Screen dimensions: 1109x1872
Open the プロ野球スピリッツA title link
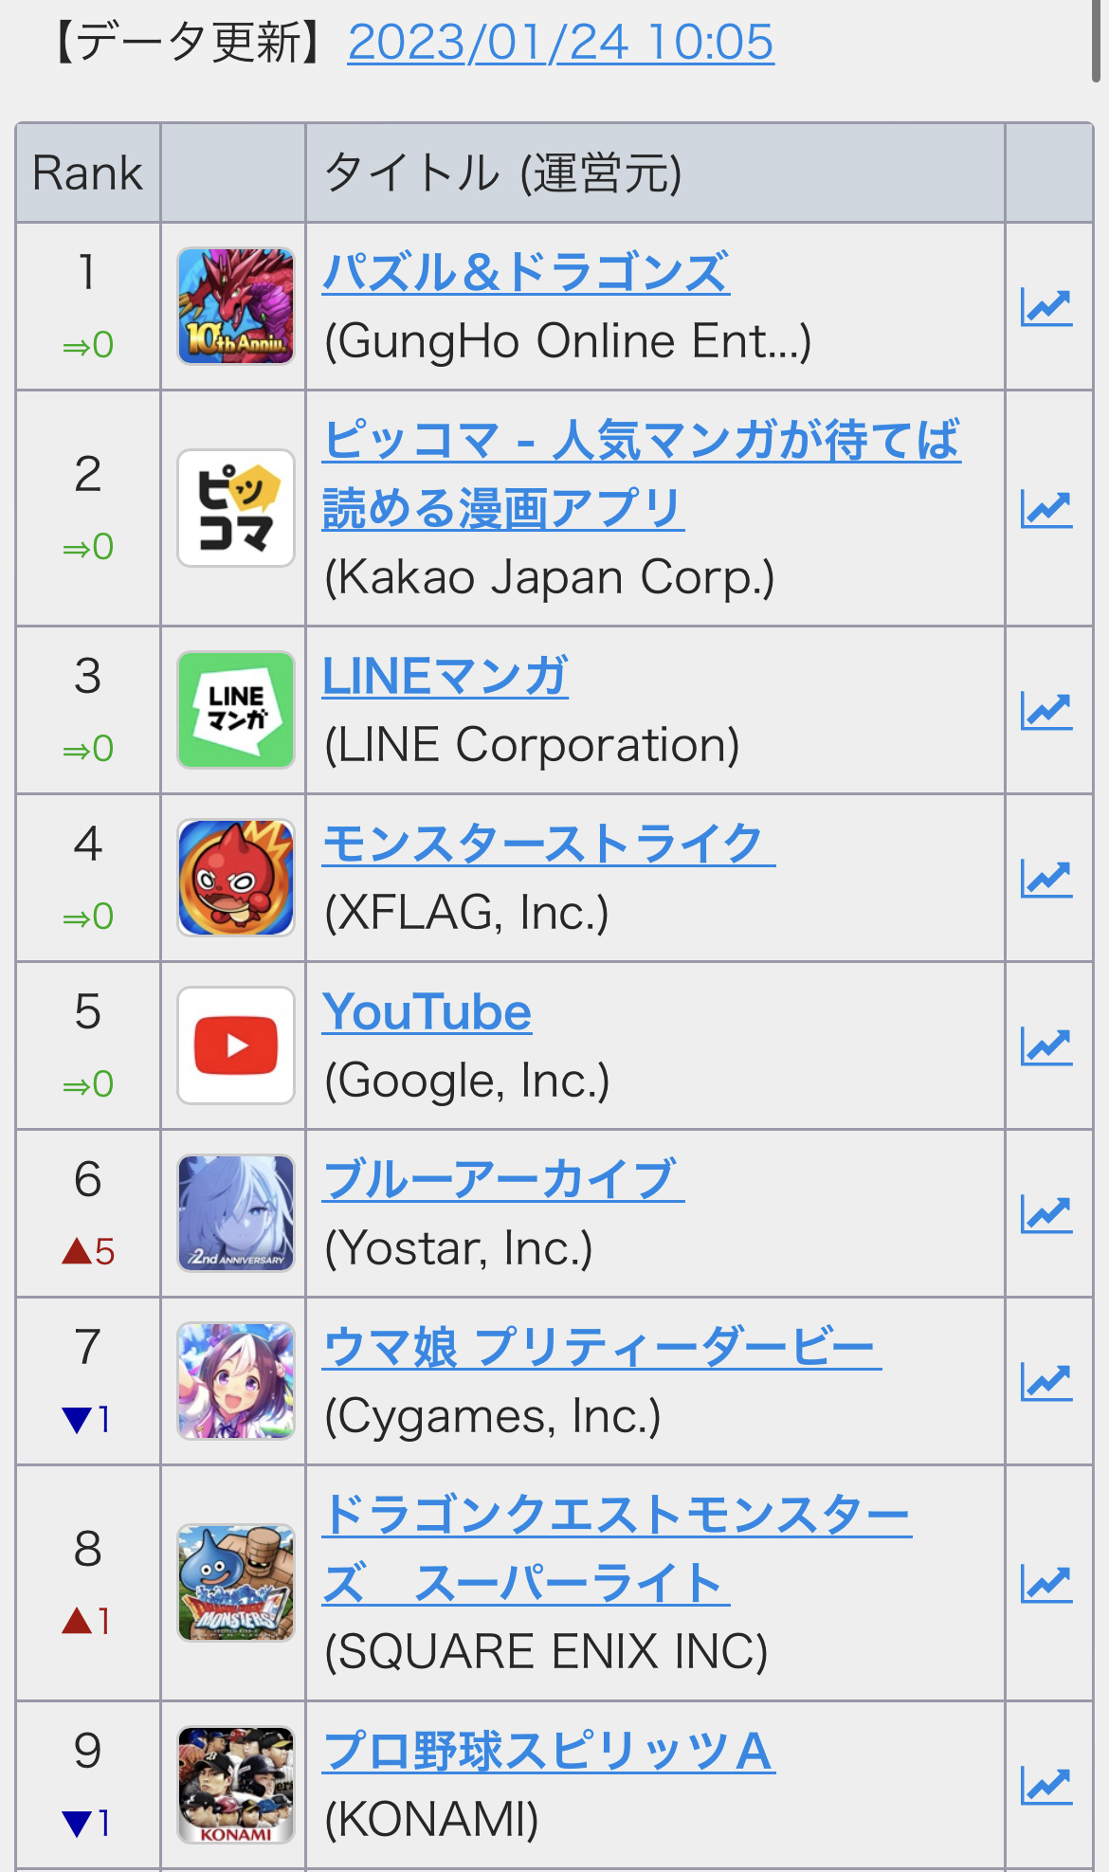(549, 1752)
